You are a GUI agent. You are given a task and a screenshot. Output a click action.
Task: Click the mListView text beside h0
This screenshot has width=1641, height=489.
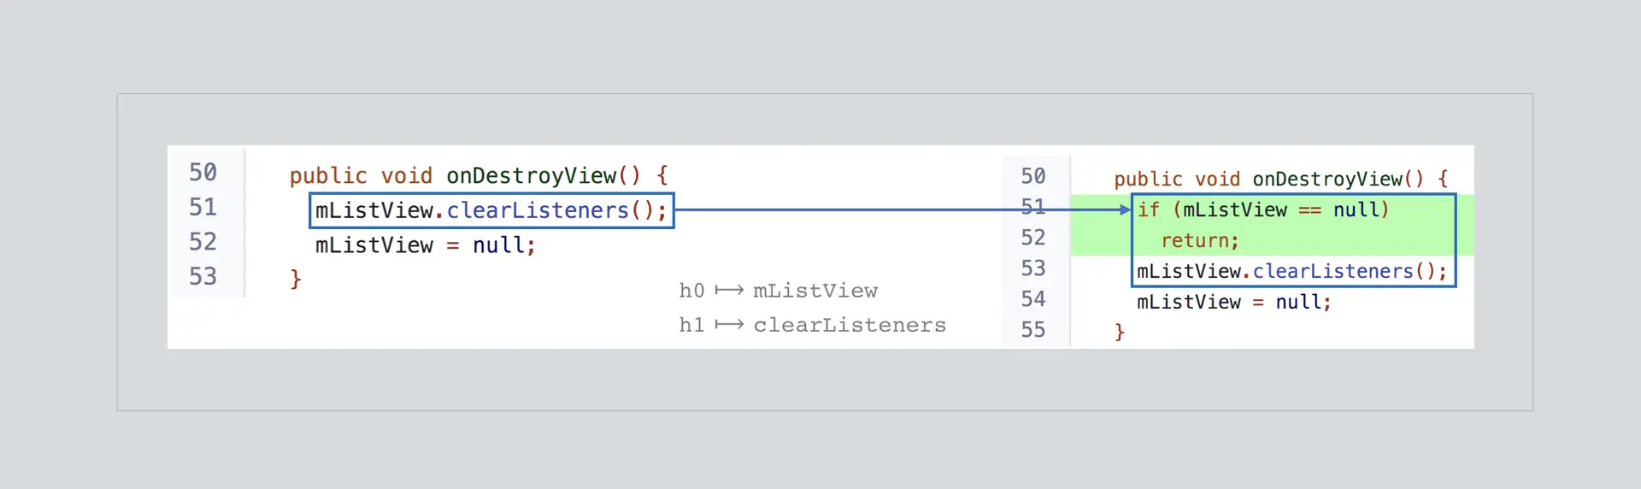[x=815, y=292]
